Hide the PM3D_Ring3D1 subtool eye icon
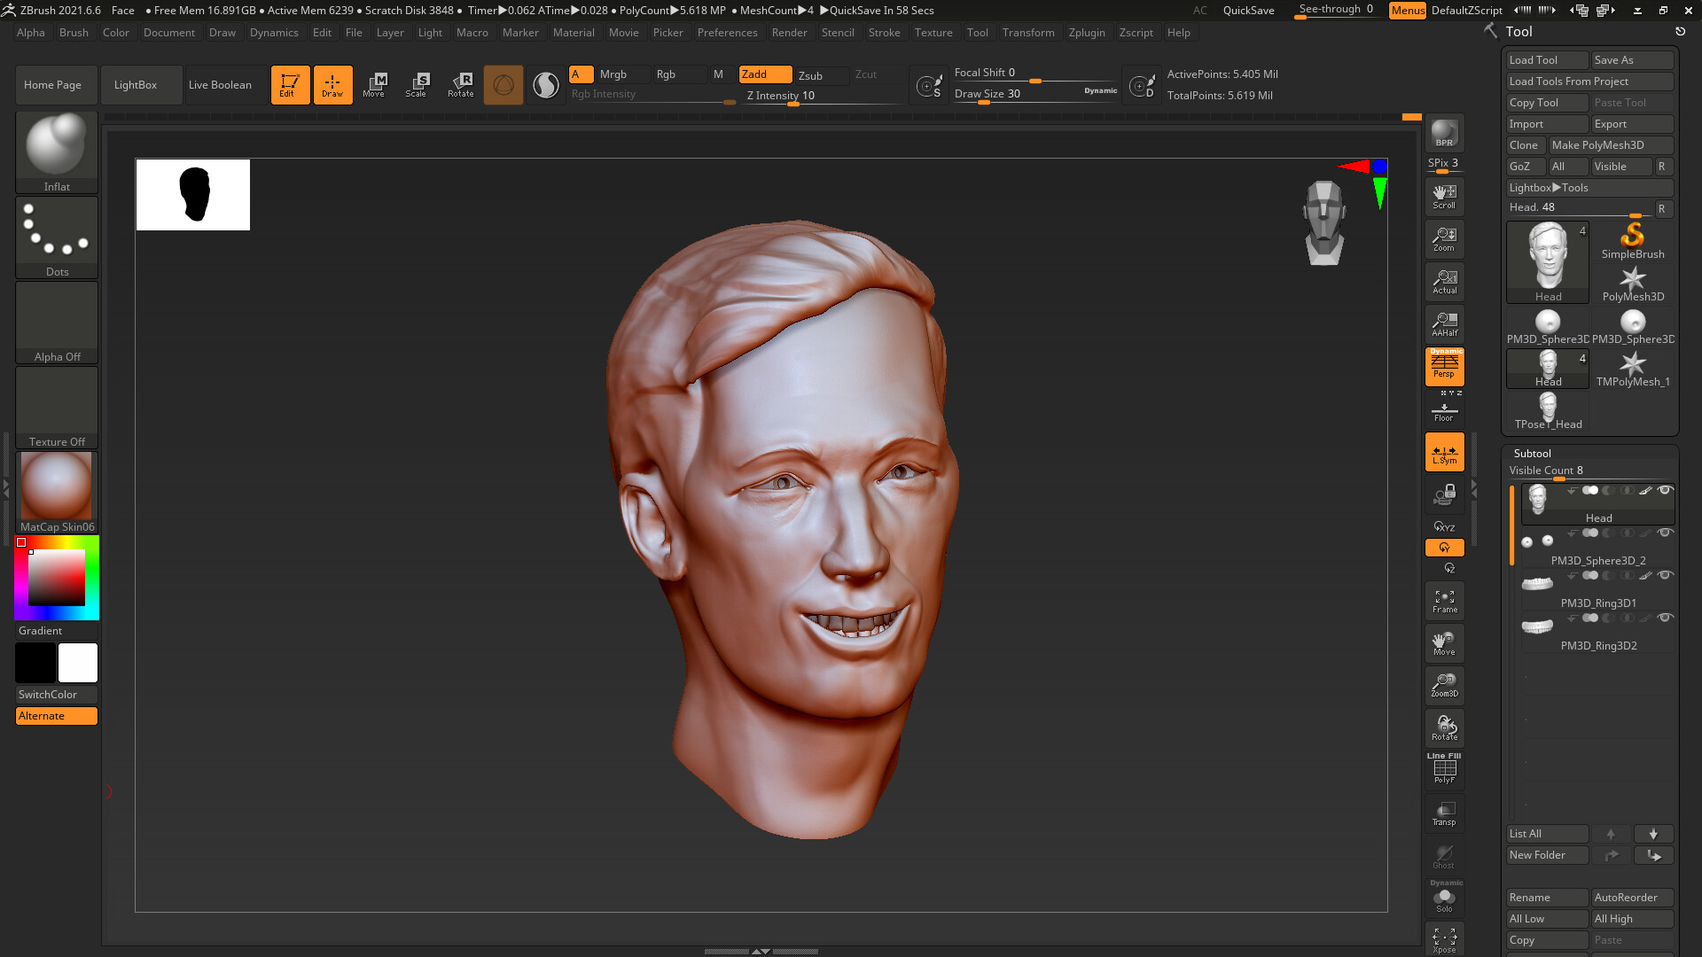 [x=1666, y=575]
